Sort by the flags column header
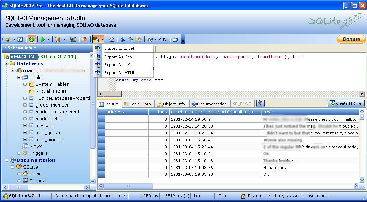Screen dimensions: 367x202 [159, 112]
